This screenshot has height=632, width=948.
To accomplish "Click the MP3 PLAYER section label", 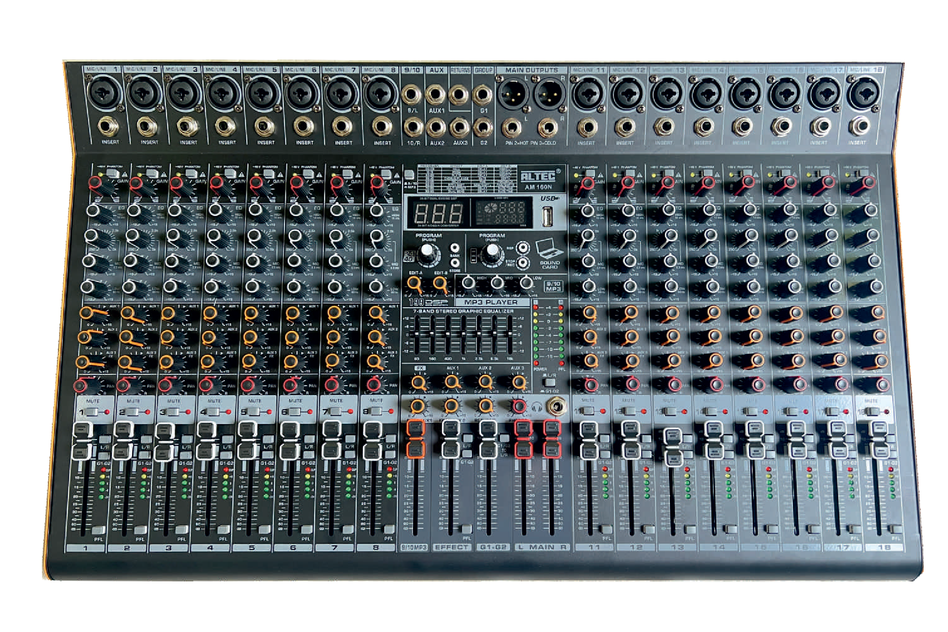I will click(x=490, y=302).
